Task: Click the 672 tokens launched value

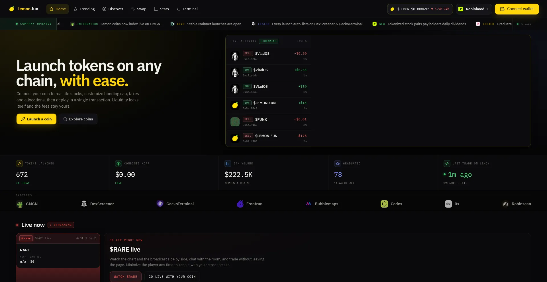Action: 22,175
